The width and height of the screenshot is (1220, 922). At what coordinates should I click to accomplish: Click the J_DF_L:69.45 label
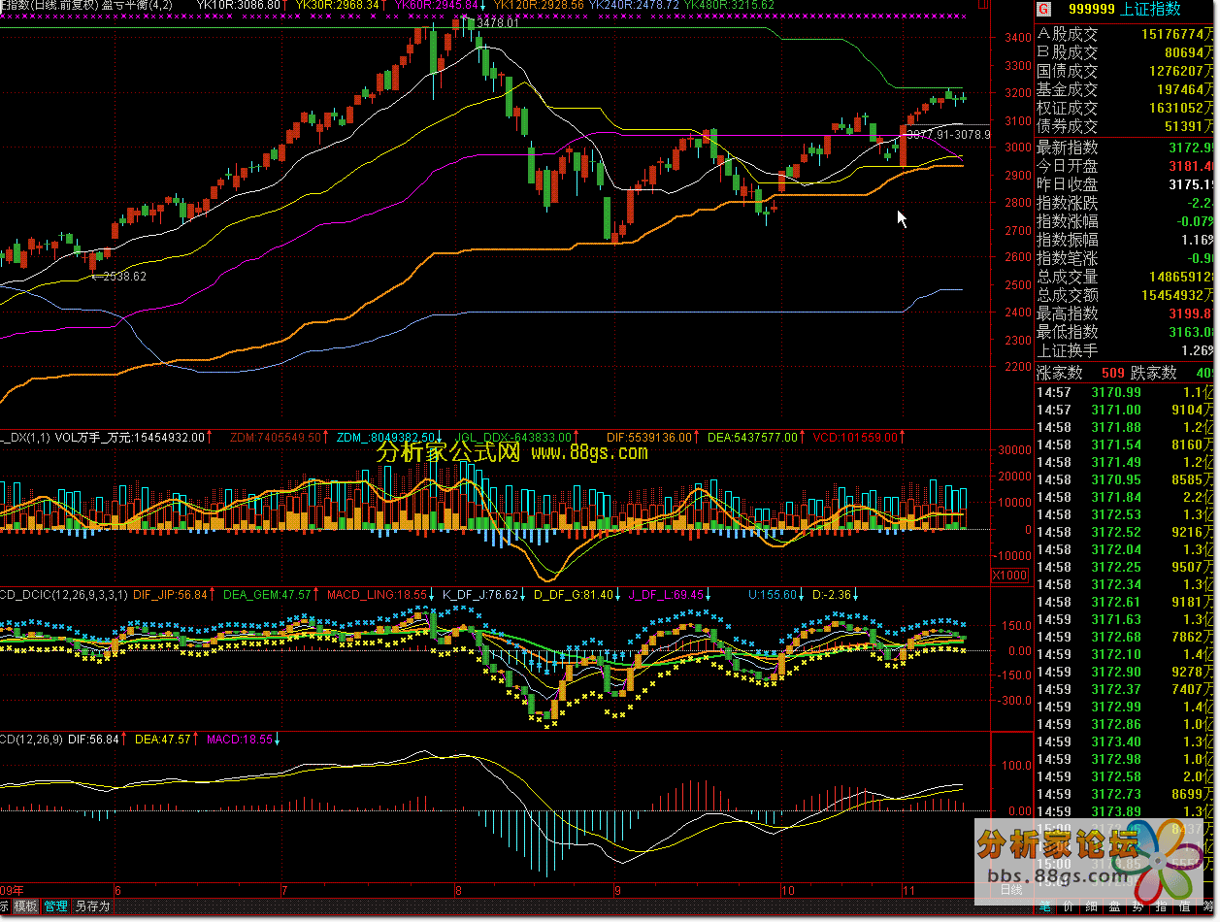point(666,594)
